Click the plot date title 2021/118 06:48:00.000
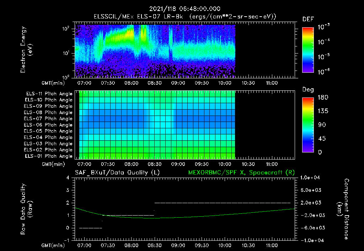 tap(184, 9)
